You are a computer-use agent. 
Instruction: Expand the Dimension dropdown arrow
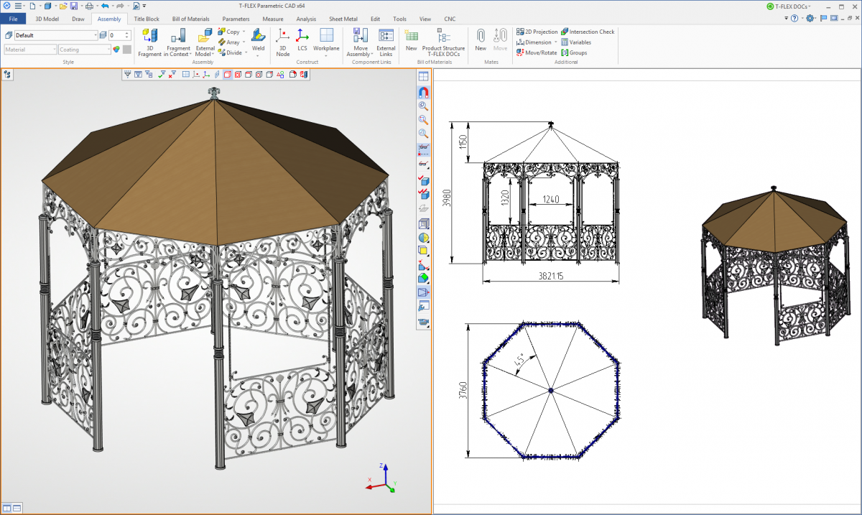555,42
